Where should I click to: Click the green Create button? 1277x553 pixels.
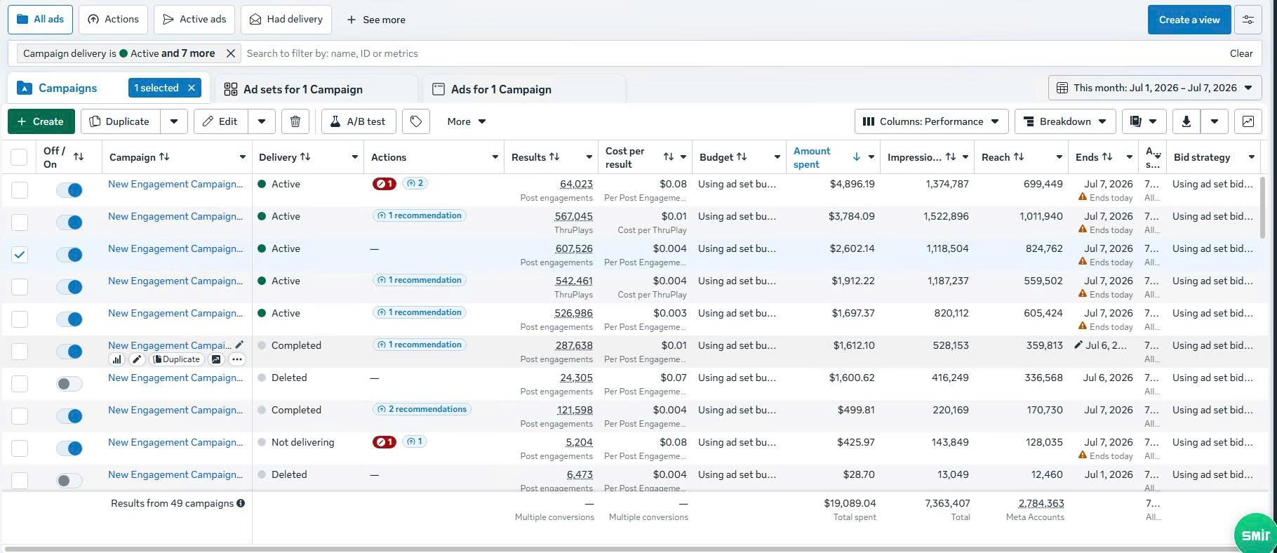[41, 121]
